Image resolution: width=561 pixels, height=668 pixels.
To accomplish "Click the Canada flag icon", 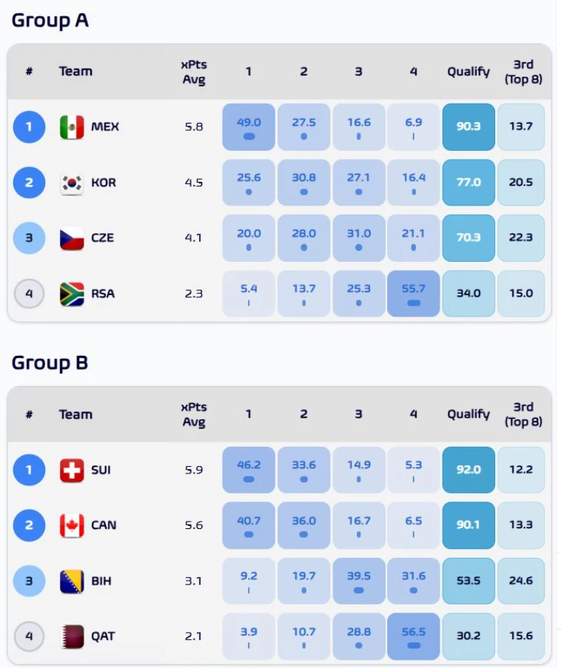I will (72, 525).
